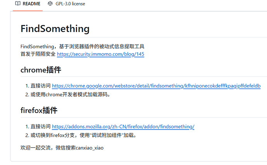
Task: Click the description line about 被动式信息提取工具
Action: pyautogui.click(x=82, y=47)
